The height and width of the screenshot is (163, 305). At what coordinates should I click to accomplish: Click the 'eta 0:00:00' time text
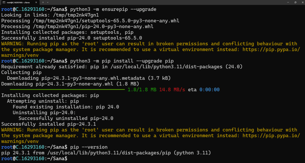[x=204, y=90]
